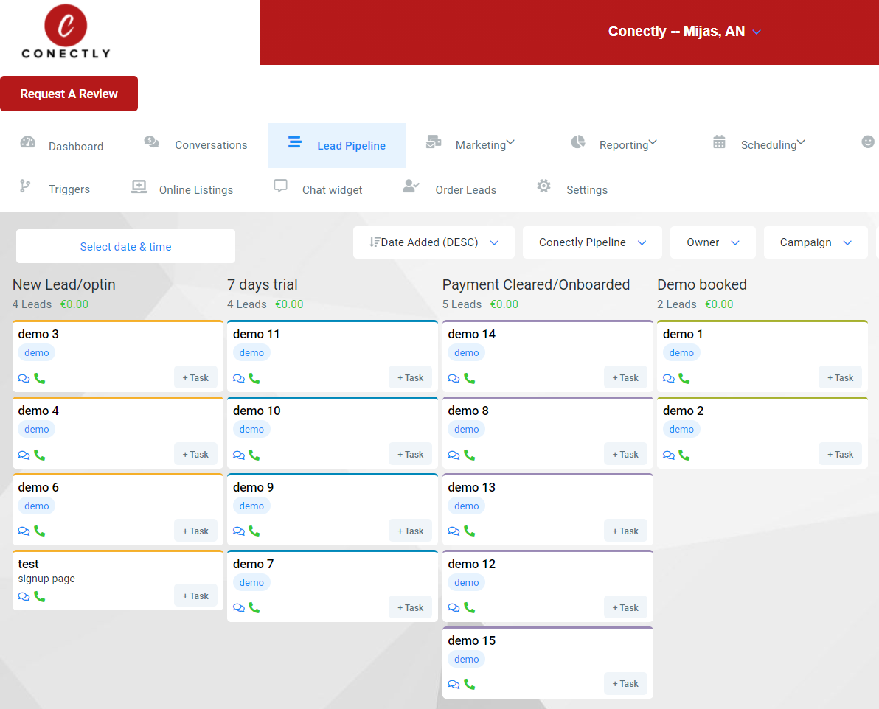Image resolution: width=879 pixels, height=709 pixels.
Task: Open chat icon on test card
Action: tap(24, 596)
